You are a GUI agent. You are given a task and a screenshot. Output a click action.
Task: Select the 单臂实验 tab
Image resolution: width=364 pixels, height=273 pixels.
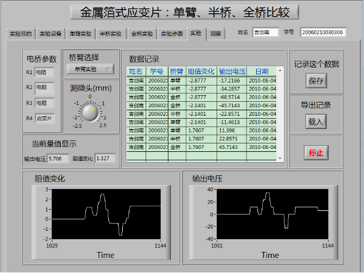[x=81, y=34]
